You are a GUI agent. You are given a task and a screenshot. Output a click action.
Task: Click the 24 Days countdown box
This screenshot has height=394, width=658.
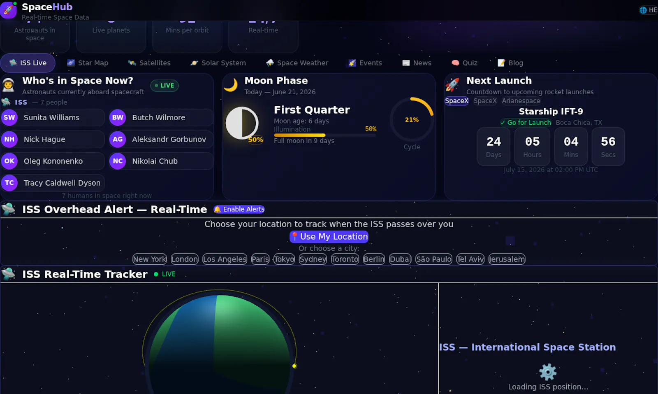click(493, 147)
